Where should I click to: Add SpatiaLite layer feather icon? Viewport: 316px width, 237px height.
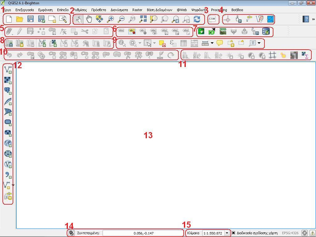8,101
